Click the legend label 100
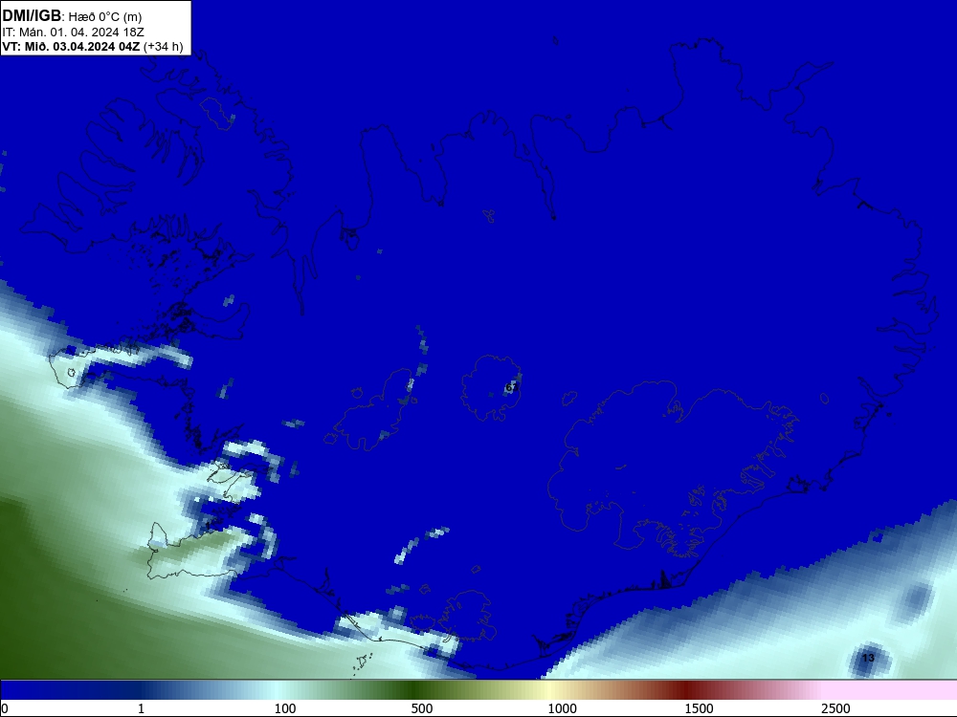 285,708
